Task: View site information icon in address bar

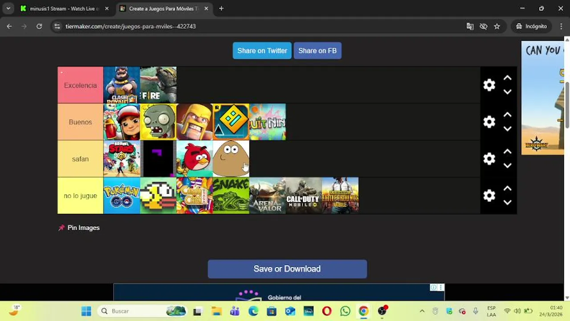Action: pos(57,26)
